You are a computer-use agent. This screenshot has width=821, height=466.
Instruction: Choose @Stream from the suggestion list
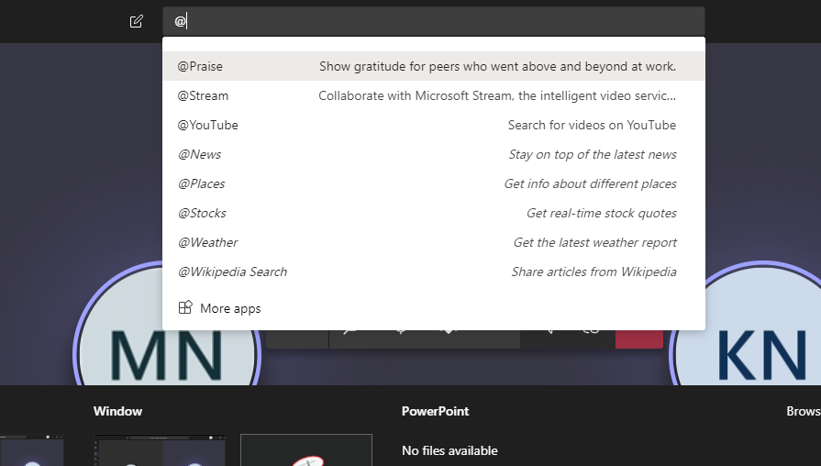pos(434,95)
